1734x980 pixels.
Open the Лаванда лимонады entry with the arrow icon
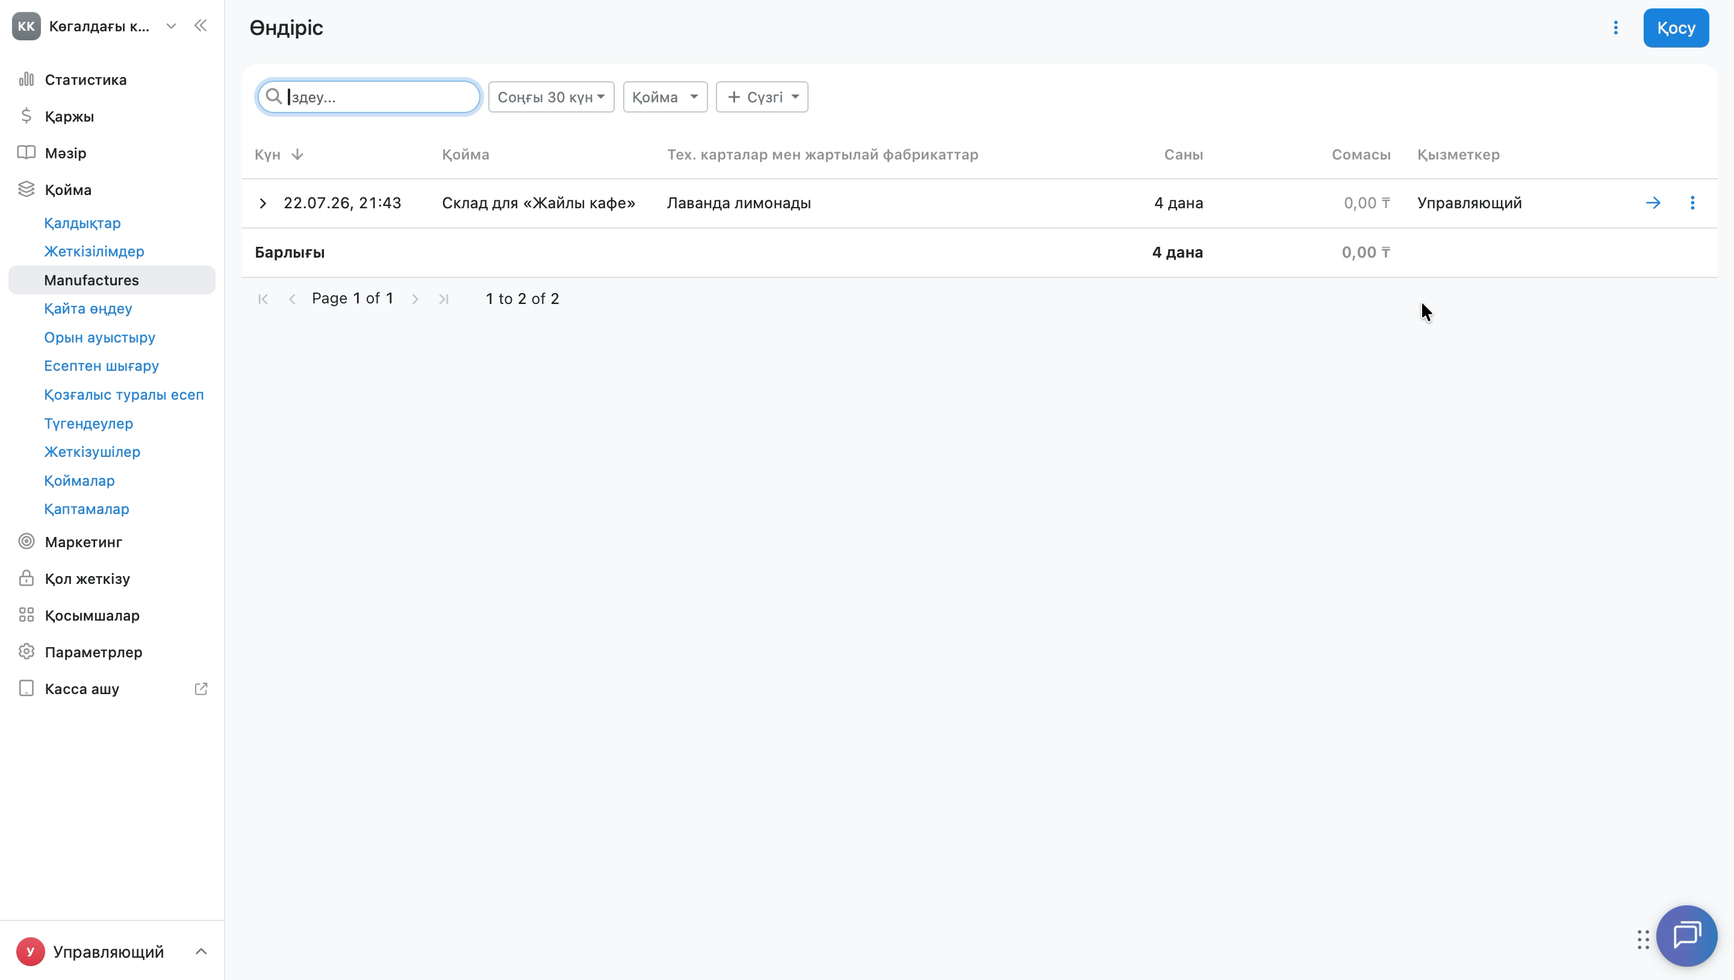coord(1653,203)
